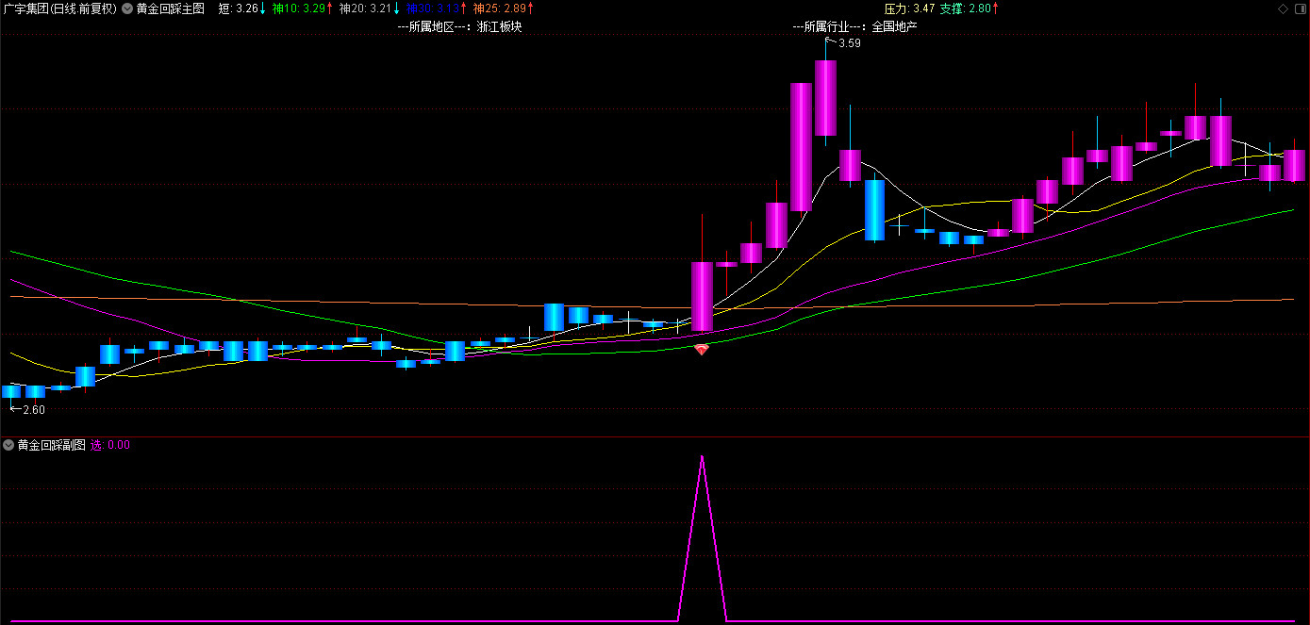Click the diamond icon in top-right corner

pos(1281,8)
